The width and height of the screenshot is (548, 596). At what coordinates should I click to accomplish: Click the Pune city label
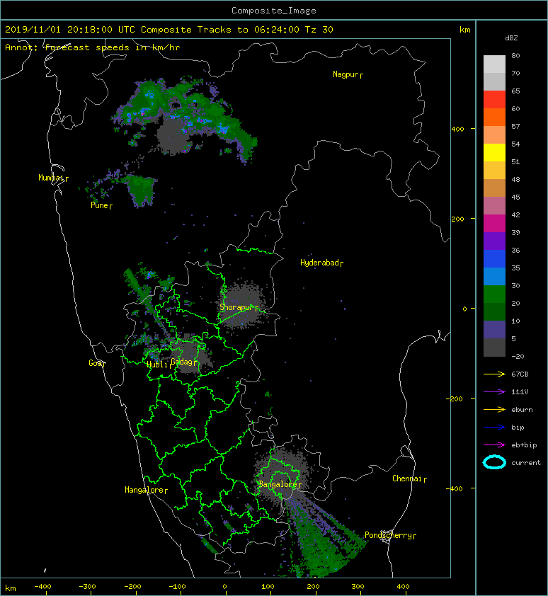click(101, 206)
